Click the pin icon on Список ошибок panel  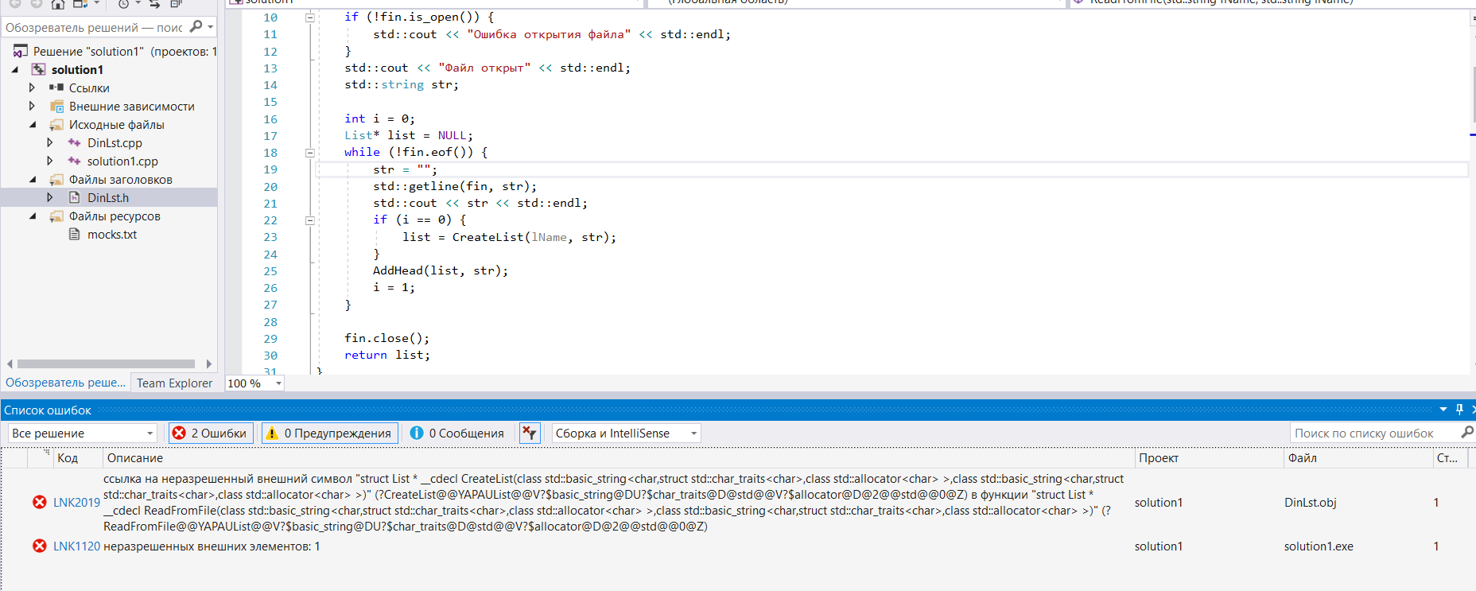click(x=1459, y=409)
